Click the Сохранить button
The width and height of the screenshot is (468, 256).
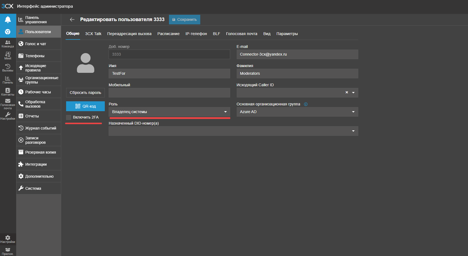(x=185, y=19)
